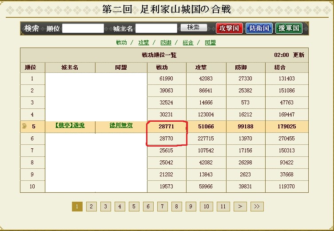Click the 総合 value 179025
The image size is (334, 231).
(287, 126)
